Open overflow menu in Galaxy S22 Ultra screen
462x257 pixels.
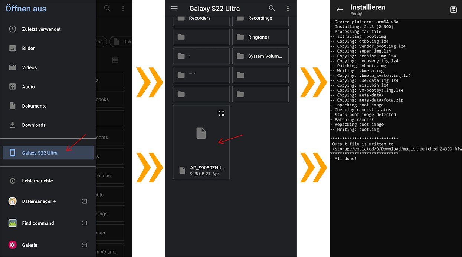(x=288, y=8)
